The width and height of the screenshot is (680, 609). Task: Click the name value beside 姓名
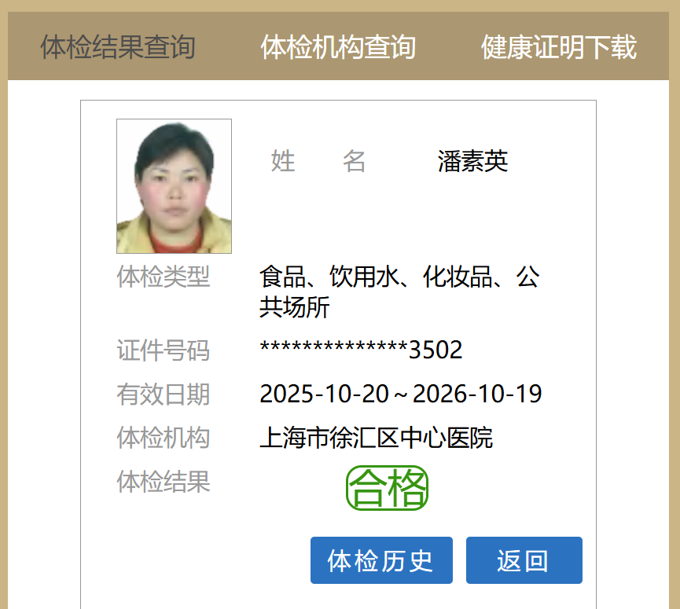click(x=472, y=161)
